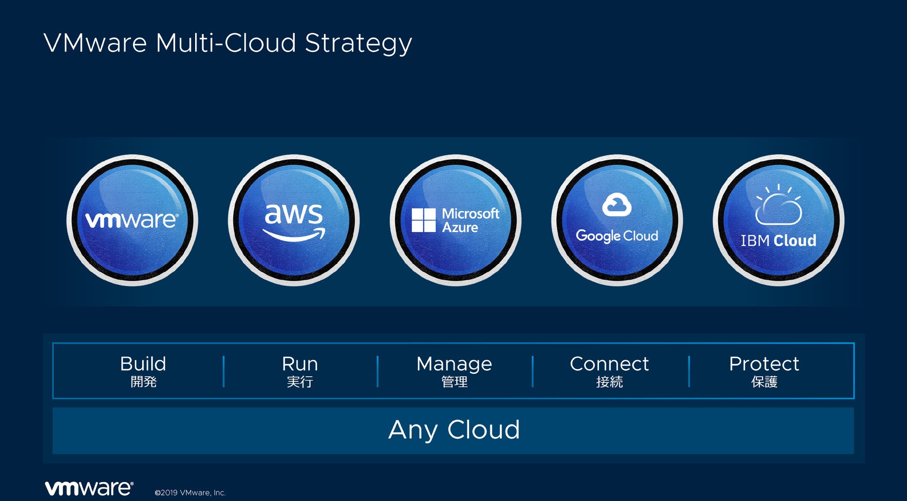
Task: Click the VMware Multi-Cloud Strategy title
Action: pos(228,43)
